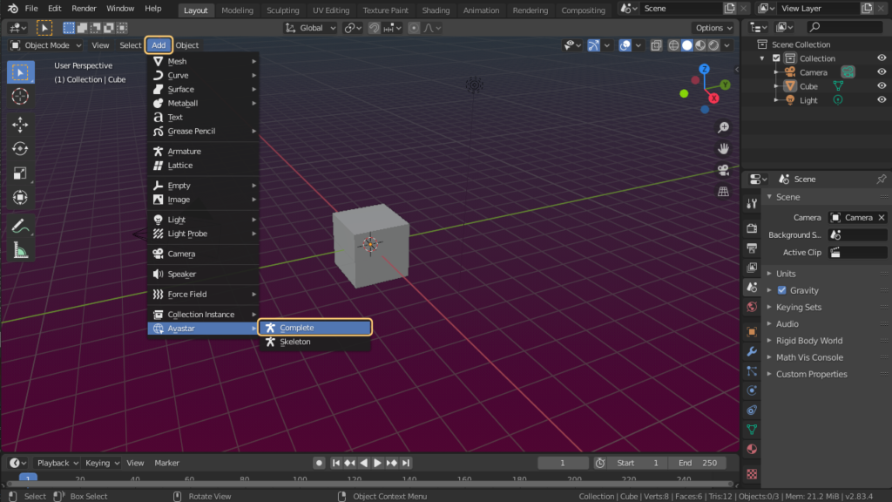This screenshot has width=892, height=502.
Task: Select the Move tool
Action: coord(20,125)
